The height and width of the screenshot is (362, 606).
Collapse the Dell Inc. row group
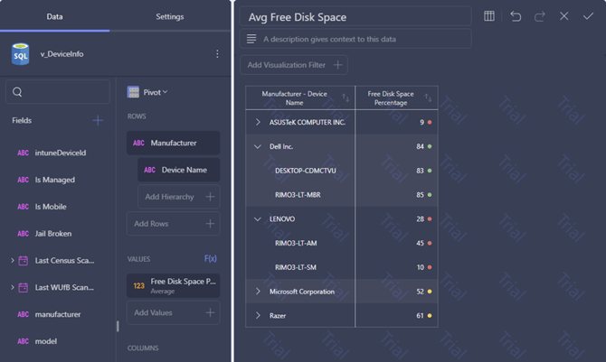pos(258,146)
